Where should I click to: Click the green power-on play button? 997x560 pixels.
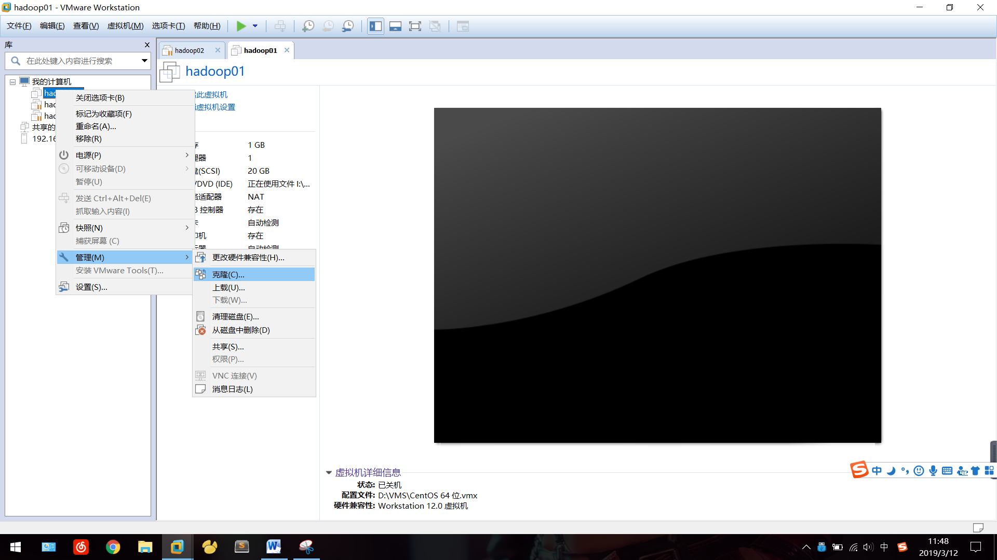[x=241, y=26]
